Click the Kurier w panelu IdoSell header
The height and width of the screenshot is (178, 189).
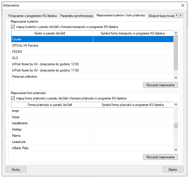52,33
